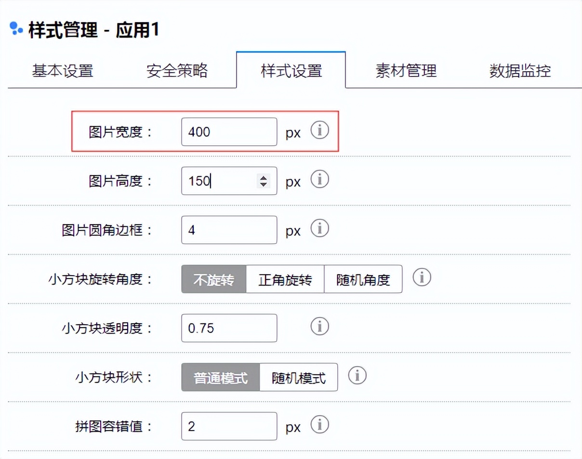582x459 pixels.
Task: Open the 图片圆角边框 info tooltip
Action: click(320, 228)
